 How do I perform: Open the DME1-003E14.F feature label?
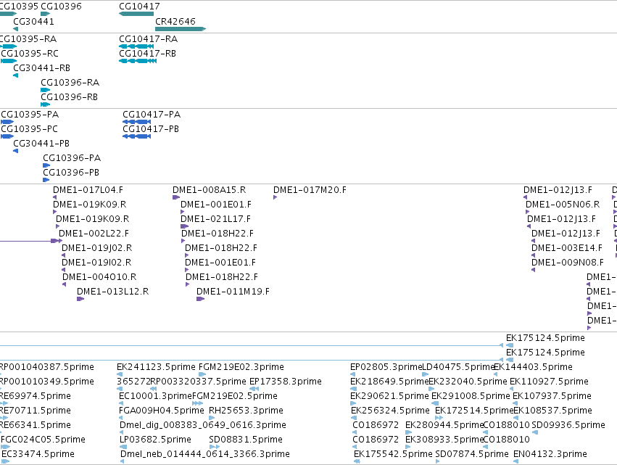567,247
